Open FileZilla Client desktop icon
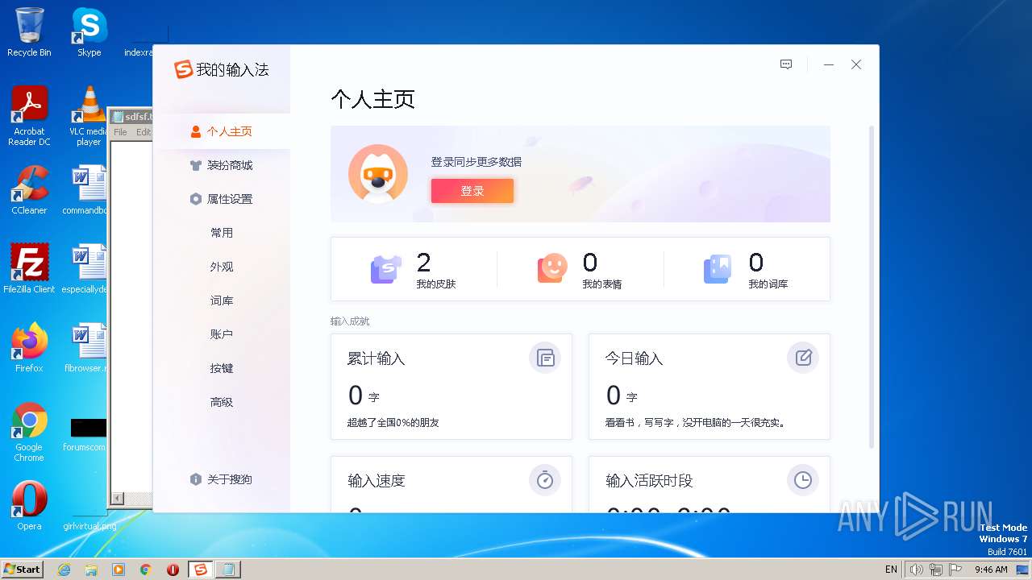Image resolution: width=1032 pixels, height=580 pixels. [29, 268]
